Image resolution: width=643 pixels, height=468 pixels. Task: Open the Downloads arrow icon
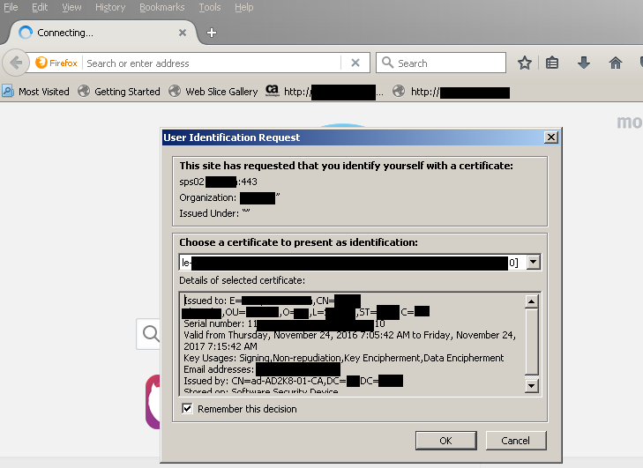[x=584, y=63]
